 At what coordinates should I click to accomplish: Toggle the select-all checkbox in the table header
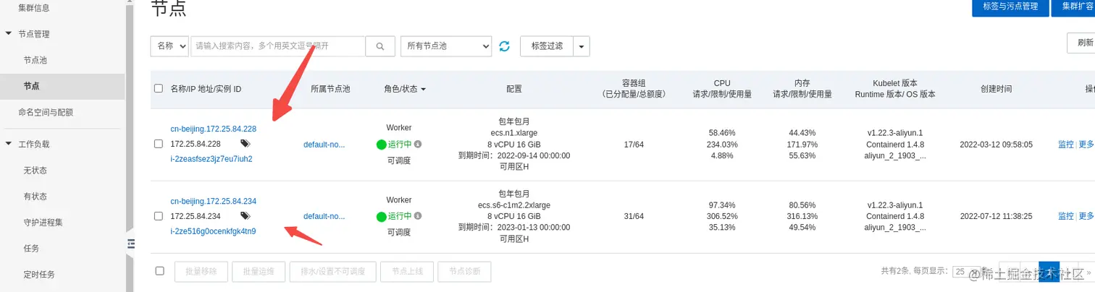coord(159,89)
